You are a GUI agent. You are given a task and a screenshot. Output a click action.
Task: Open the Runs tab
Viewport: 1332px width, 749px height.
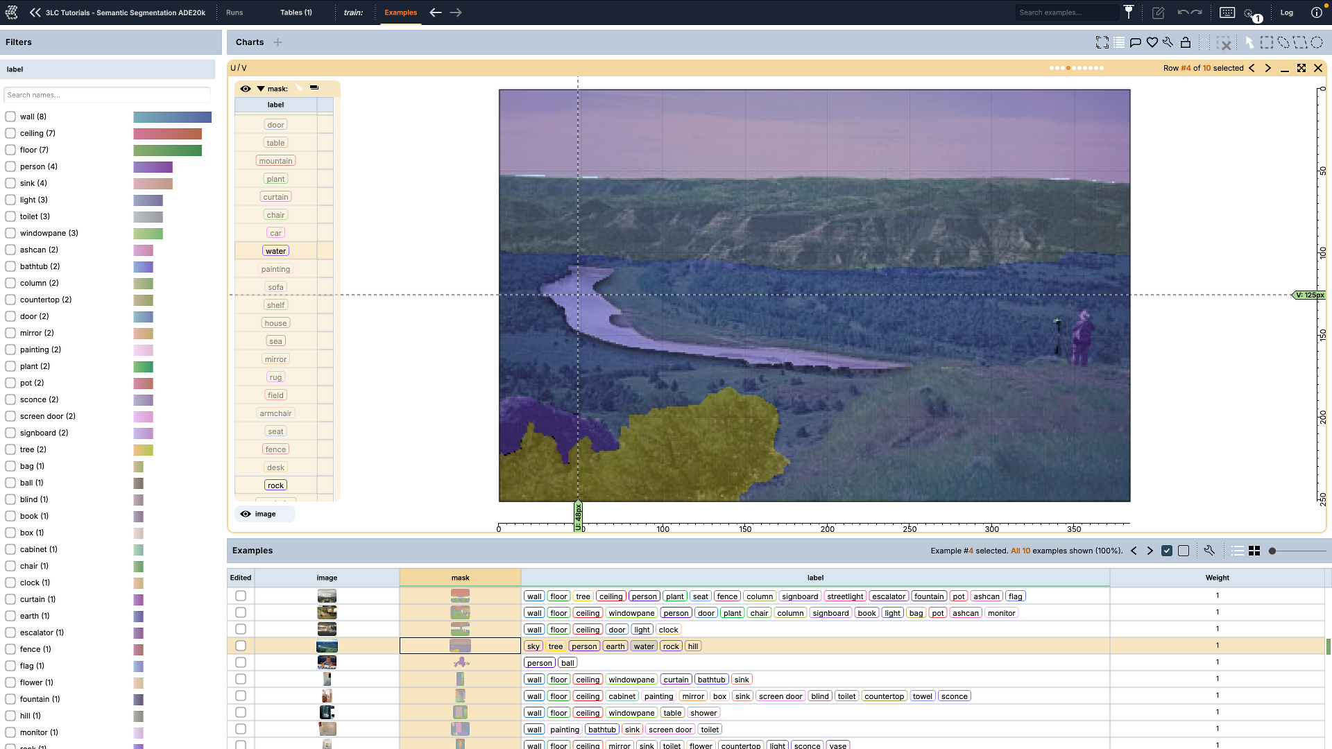pos(234,12)
